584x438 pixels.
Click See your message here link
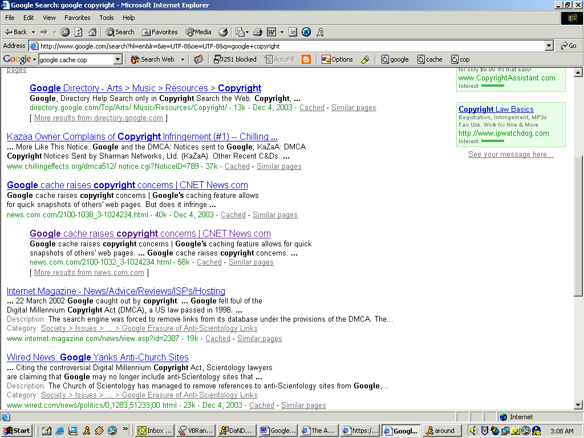(x=510, y=154)
